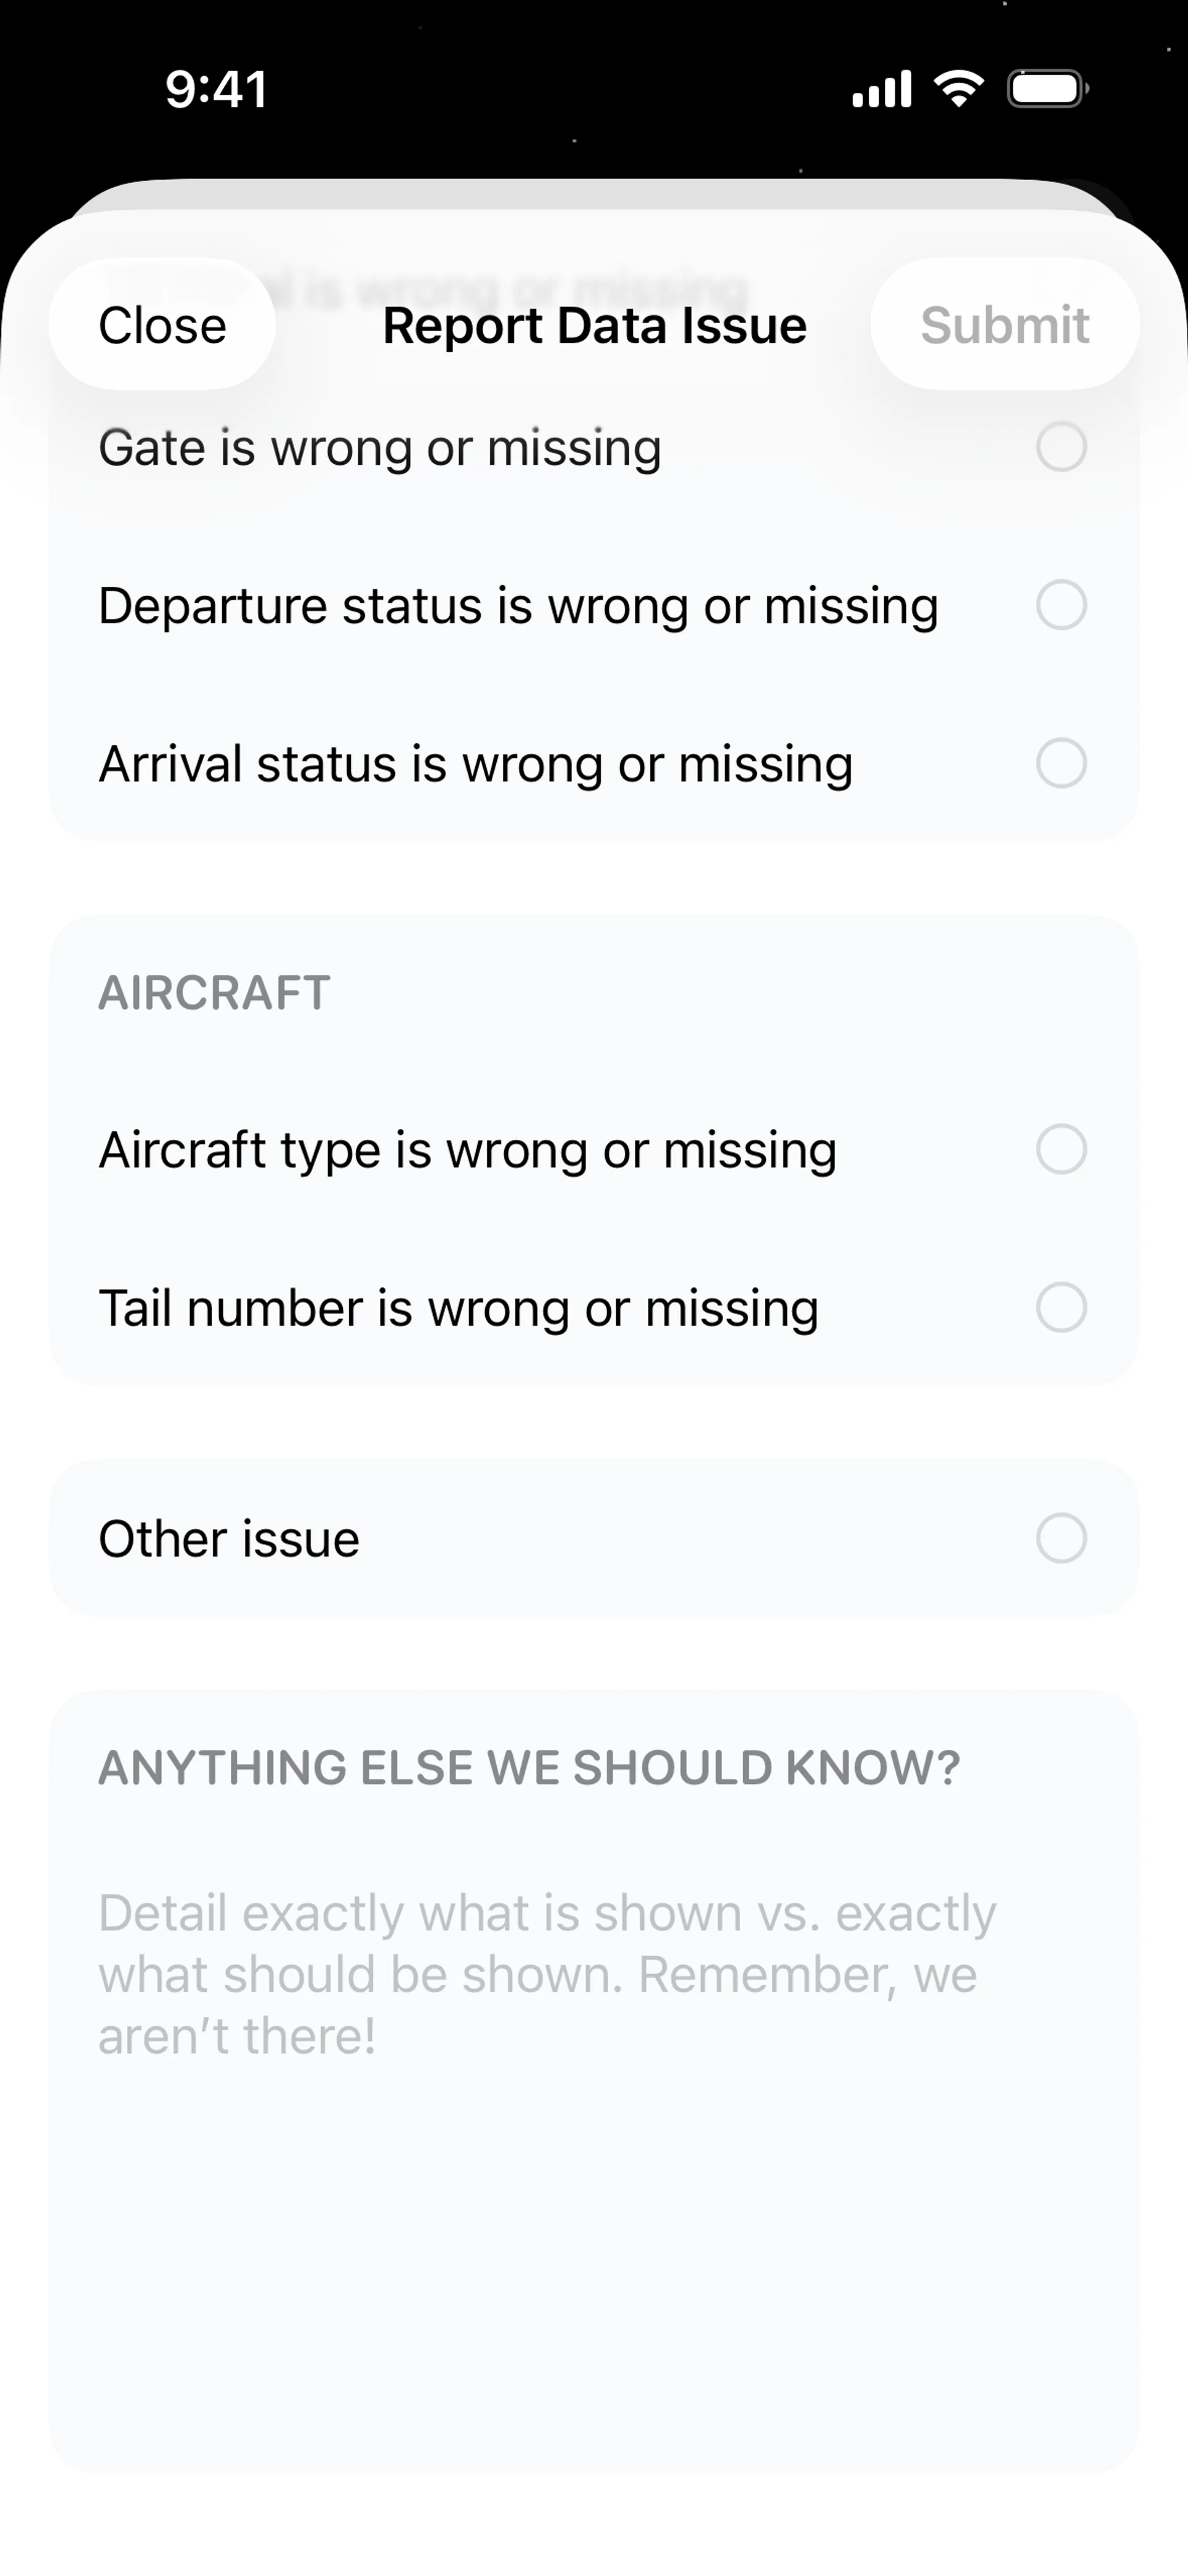
Task: Tap the 'Departure status is wrong or missing' label text
Action: [518, 605]
